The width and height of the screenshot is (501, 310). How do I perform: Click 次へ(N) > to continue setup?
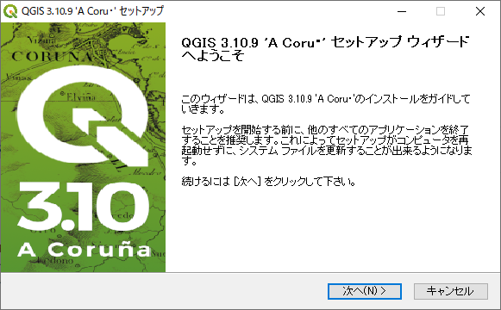365,291
